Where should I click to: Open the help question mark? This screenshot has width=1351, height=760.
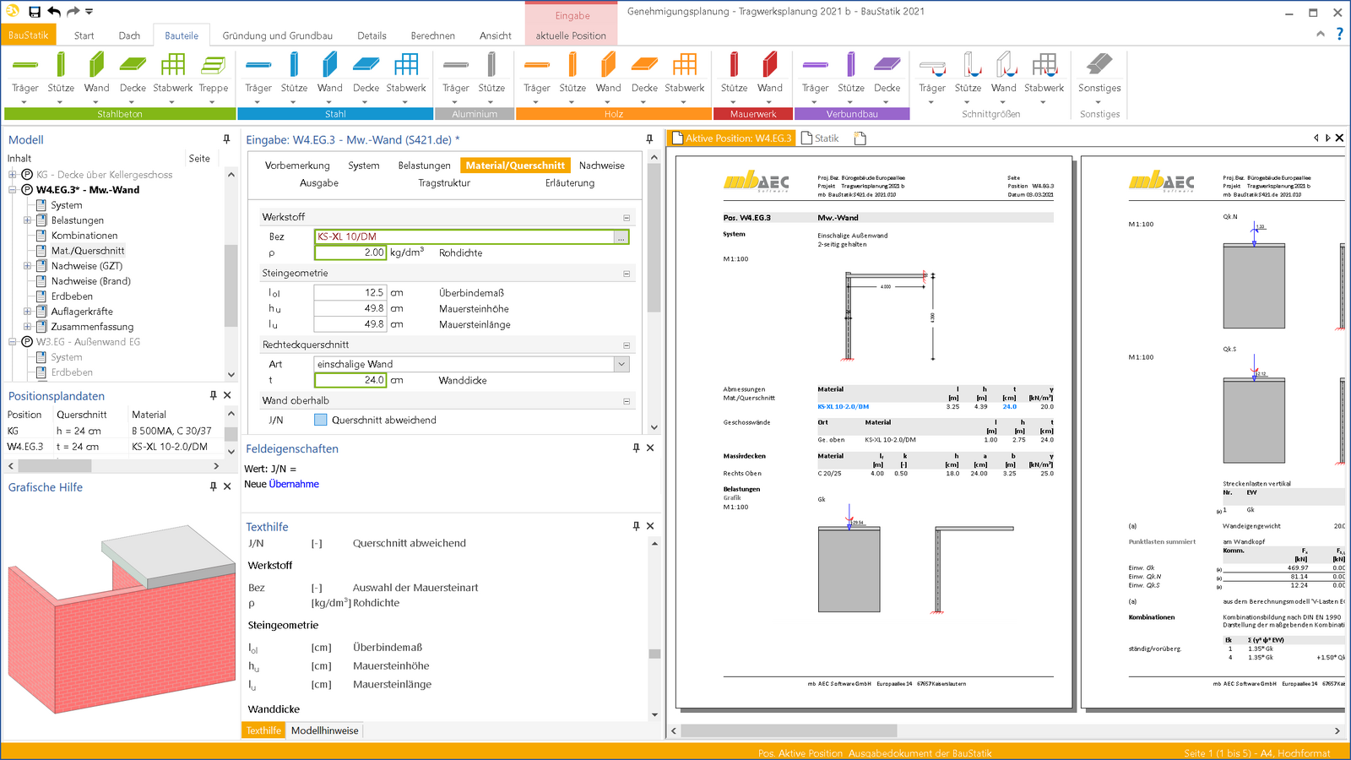1339,35
